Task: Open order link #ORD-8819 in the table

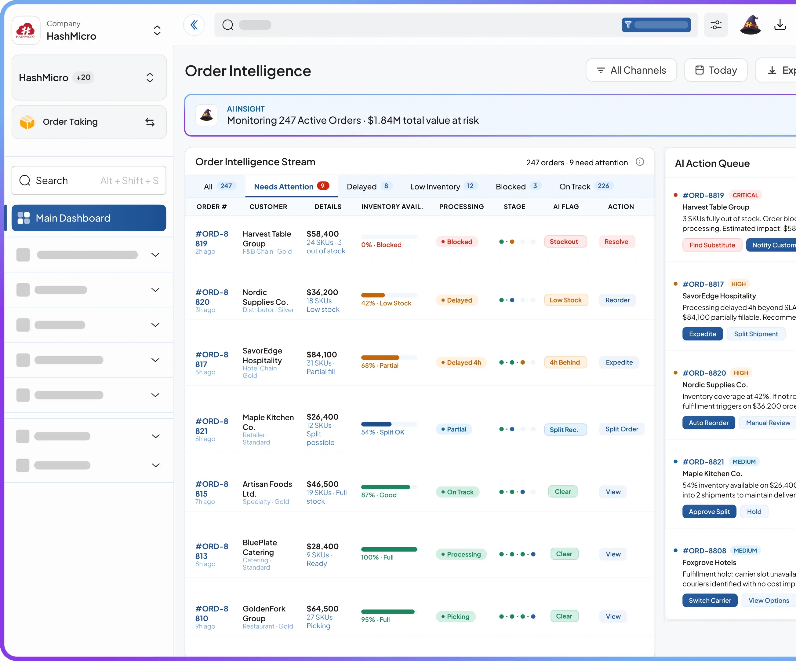Action: (212, 239)
